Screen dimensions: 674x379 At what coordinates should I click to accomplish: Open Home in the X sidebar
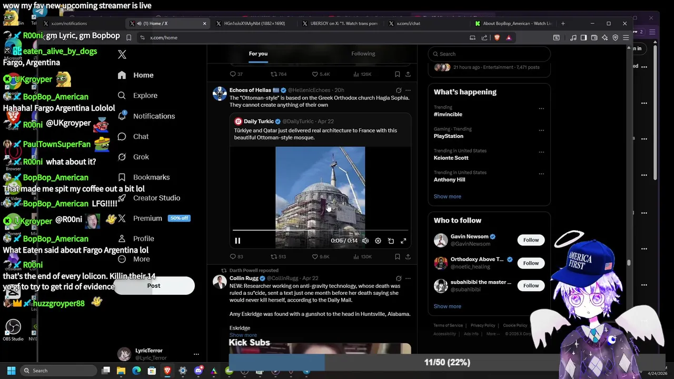click(x=136, y=75)
